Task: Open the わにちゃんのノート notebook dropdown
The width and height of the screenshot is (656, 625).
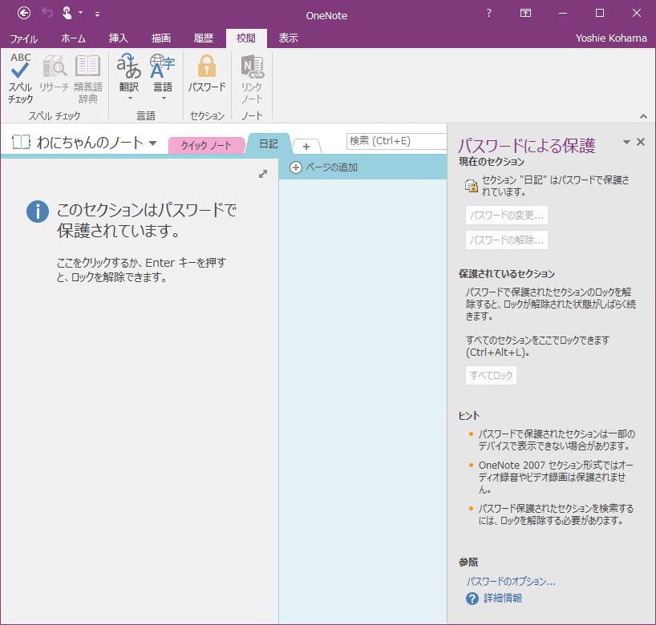Action: pos(153,143)
